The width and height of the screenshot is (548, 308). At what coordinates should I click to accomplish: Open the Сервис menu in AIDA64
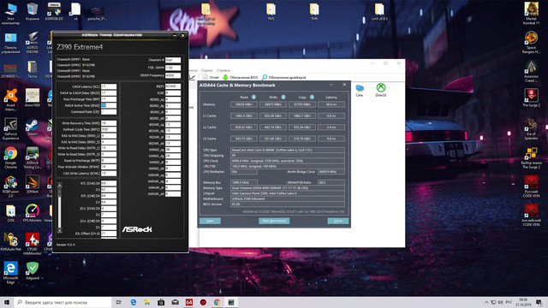point(207,70)
